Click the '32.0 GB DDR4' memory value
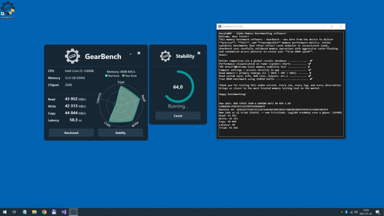This screenshot has height=216, width=384. click(75, 78)
